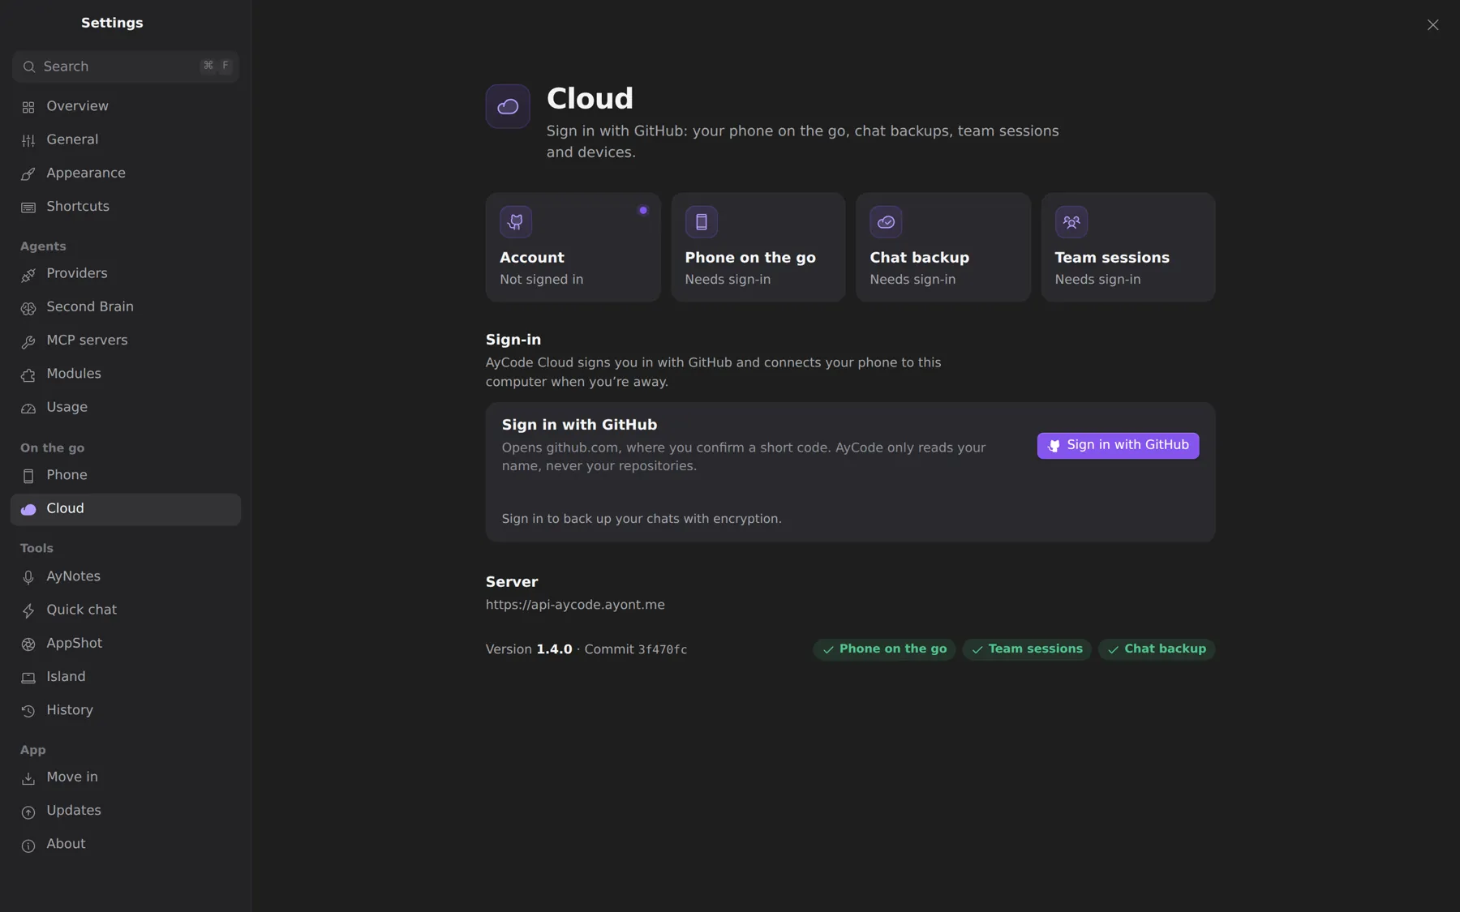The image size is (1460, 912).
Task: Click the large Cloud header icon
Action: point(508,106)
